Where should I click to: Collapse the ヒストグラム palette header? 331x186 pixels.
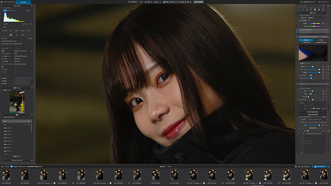2,6
